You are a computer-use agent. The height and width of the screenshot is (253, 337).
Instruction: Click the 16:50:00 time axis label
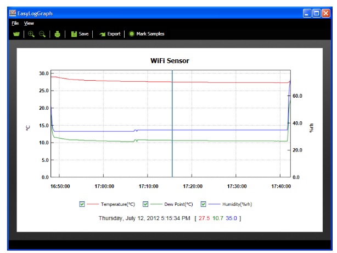point(60,187)
